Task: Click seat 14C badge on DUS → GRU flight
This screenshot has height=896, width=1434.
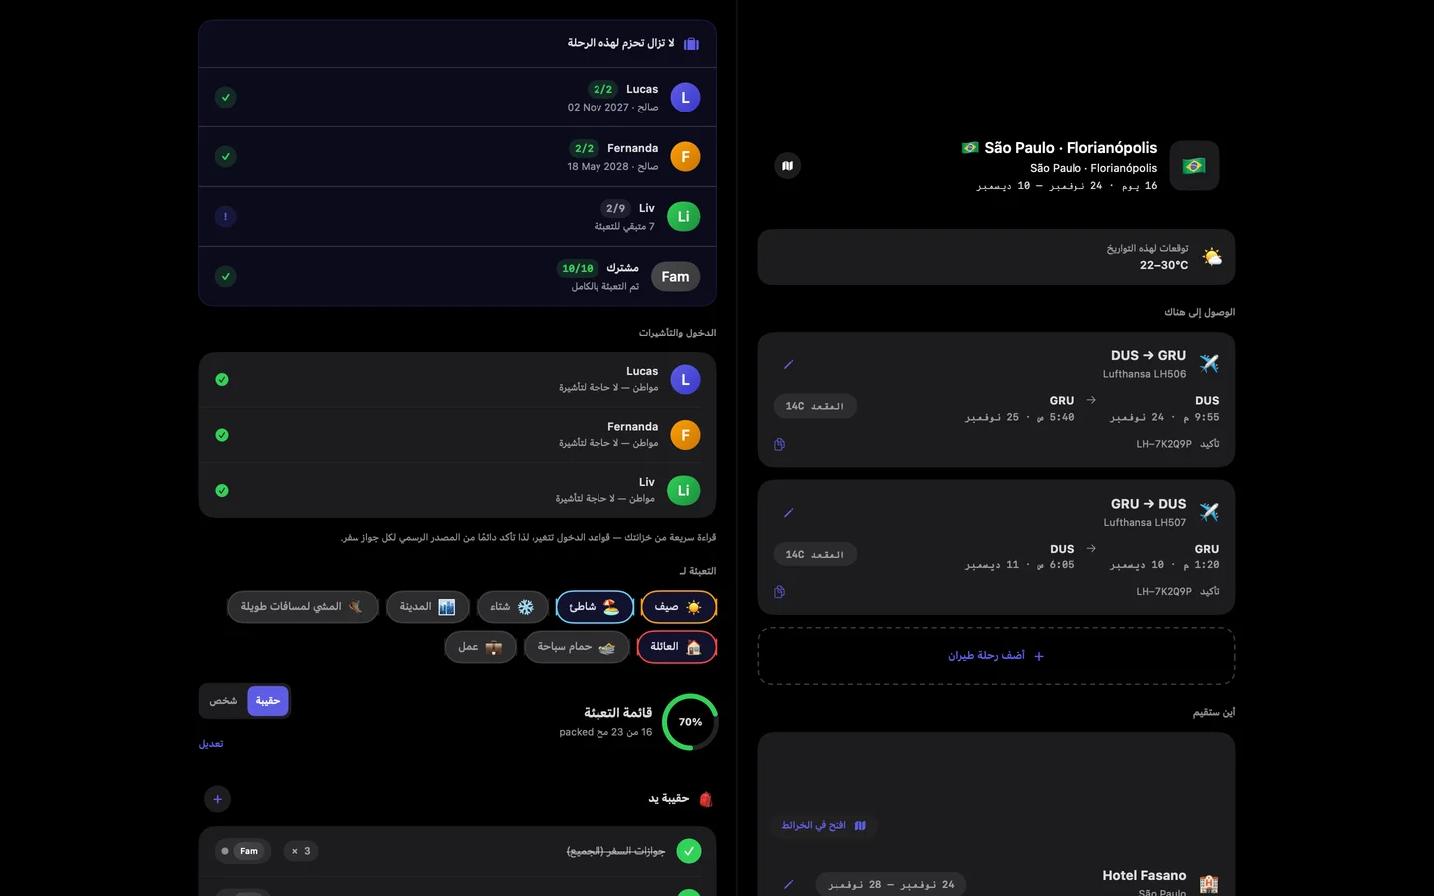Action: point(815,406)
